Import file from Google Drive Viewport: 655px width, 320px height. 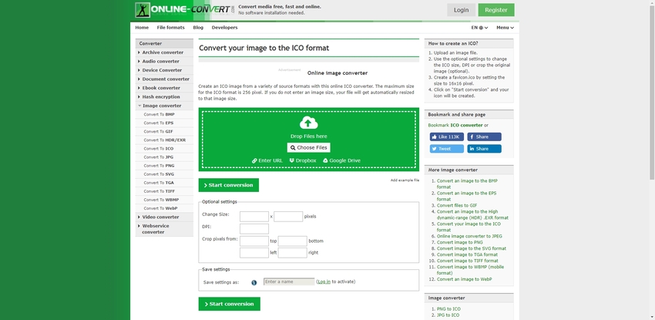click(x=341, y=160)
